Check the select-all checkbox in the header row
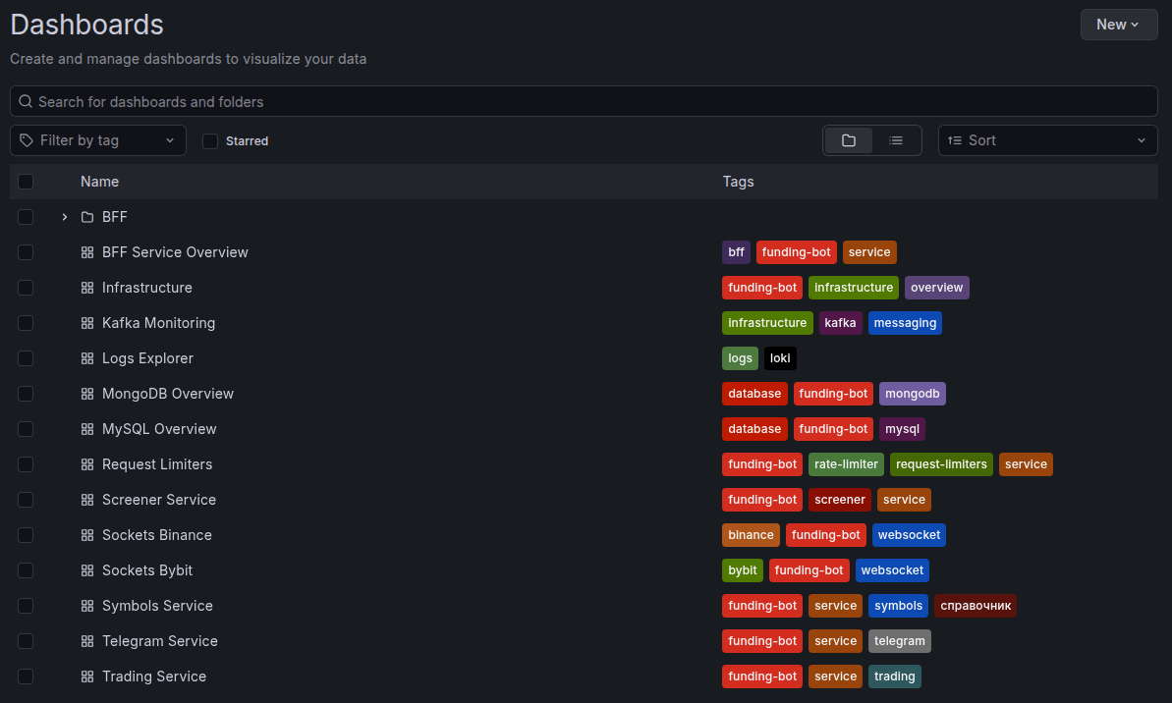This screenshot has height=703, width=1172. pos(26,181)
